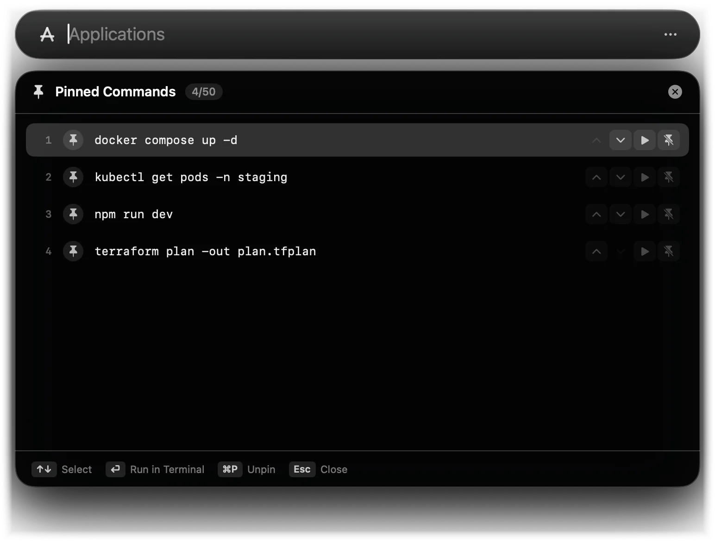This screenshot has width=715, height=543.
Task: Click the Esc Close shortcut hint
Action: pos(302,469)
